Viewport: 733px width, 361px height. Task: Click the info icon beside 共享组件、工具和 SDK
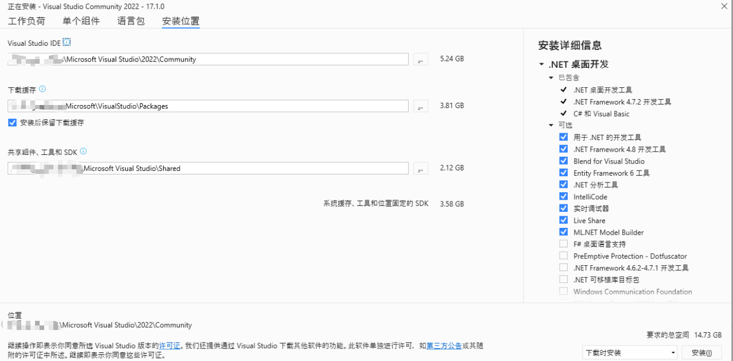tap(83, 152)
